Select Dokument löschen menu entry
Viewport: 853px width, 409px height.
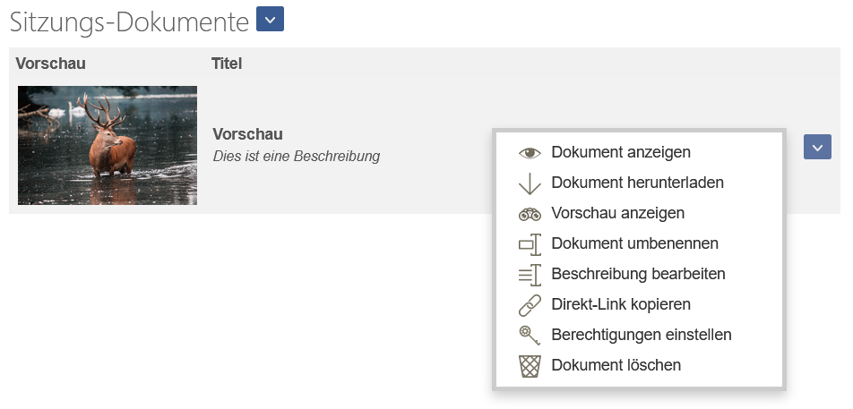click(x=616, y=365)
